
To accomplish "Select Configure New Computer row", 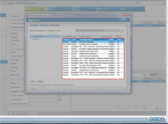I will [x=93, y=44].
